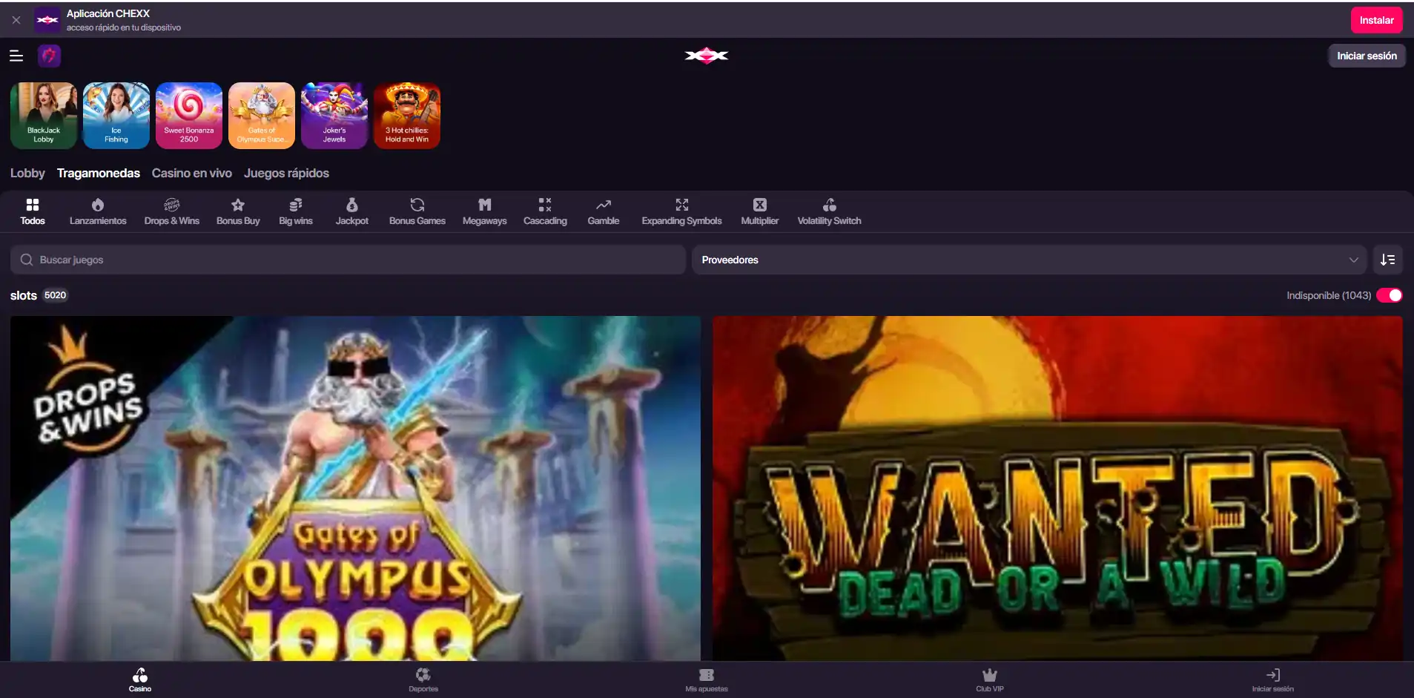Screen dimensions: 1414x698
Task: Go to Casino in bottom navigation
Action: [x=140, y=679]
